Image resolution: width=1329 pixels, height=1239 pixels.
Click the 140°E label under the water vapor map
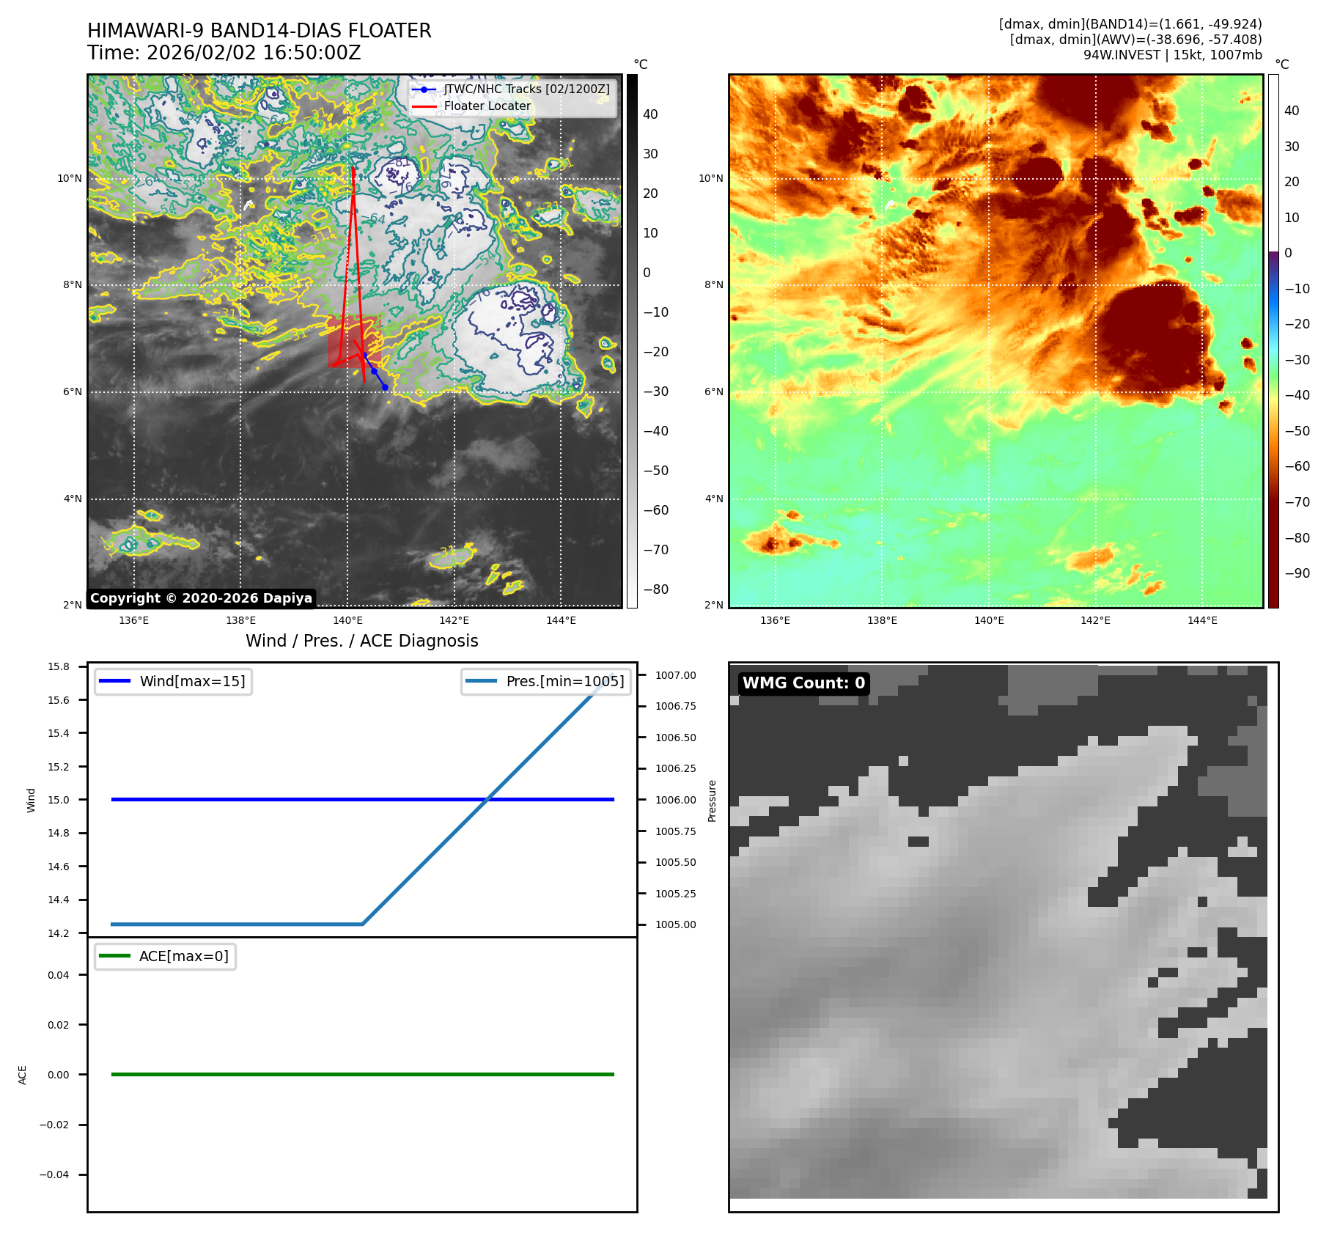coord(988,620)
